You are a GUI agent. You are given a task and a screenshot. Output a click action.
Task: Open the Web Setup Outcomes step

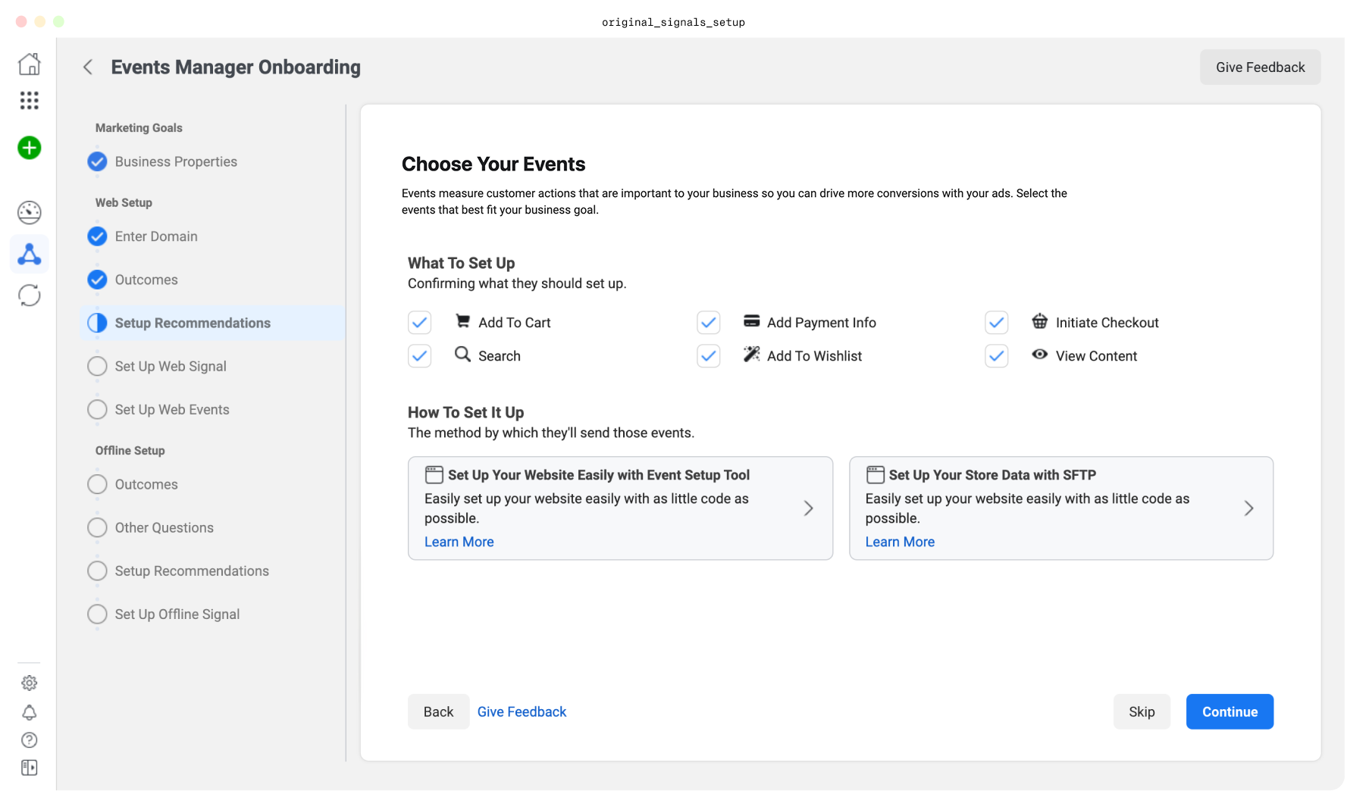click(x=146, y=280)
